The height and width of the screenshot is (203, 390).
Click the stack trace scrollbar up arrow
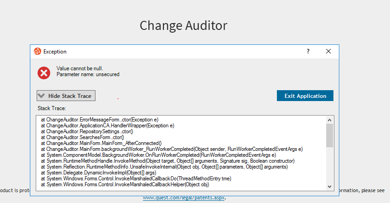click(x=329, y=120)
